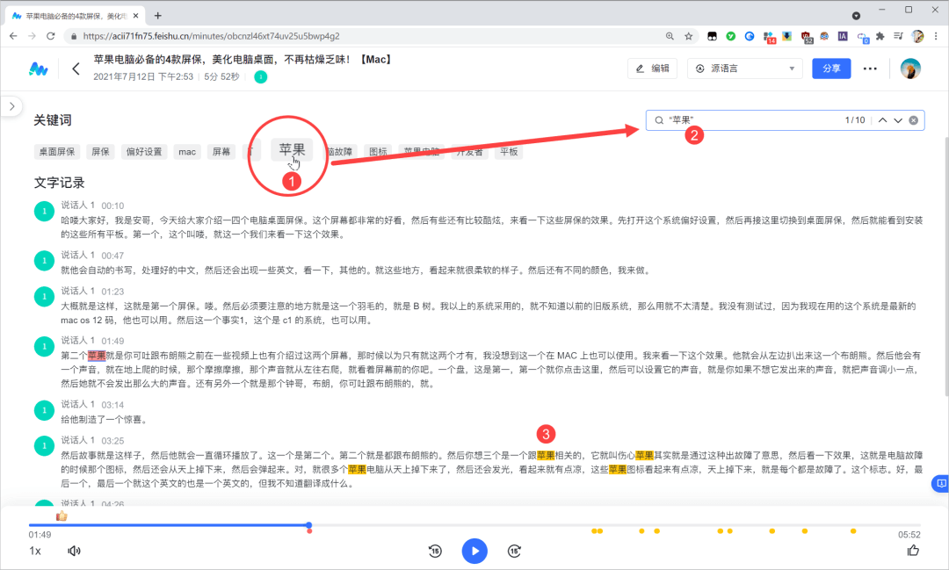Viewport: 949px width, 570px height.
Task: Clear the search with the X icon
Action: coord(913,119)
